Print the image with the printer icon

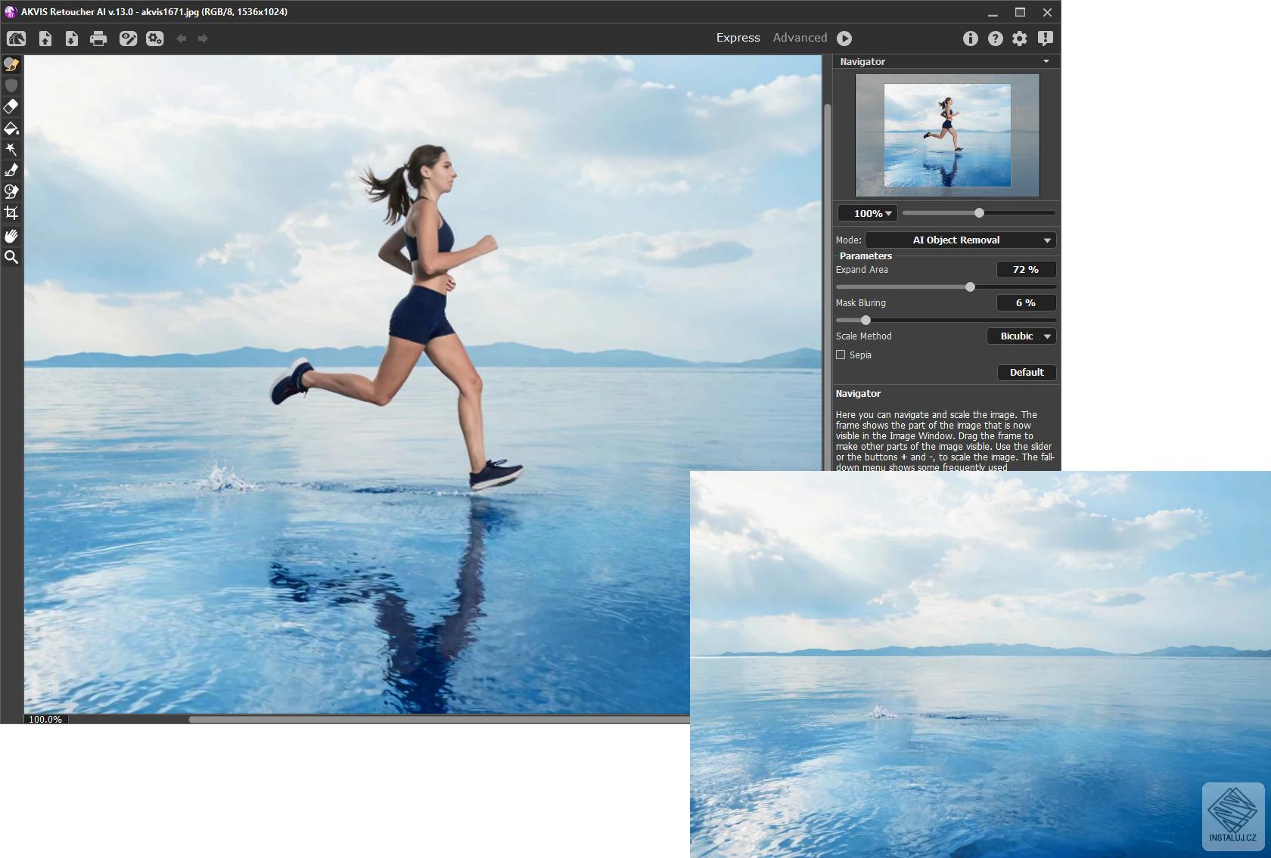click(x=98, y=39)
